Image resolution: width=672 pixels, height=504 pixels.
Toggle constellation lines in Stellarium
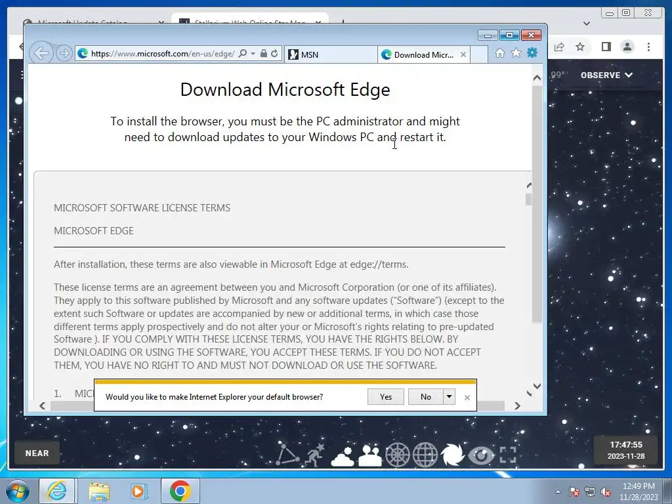click(287, 454)
